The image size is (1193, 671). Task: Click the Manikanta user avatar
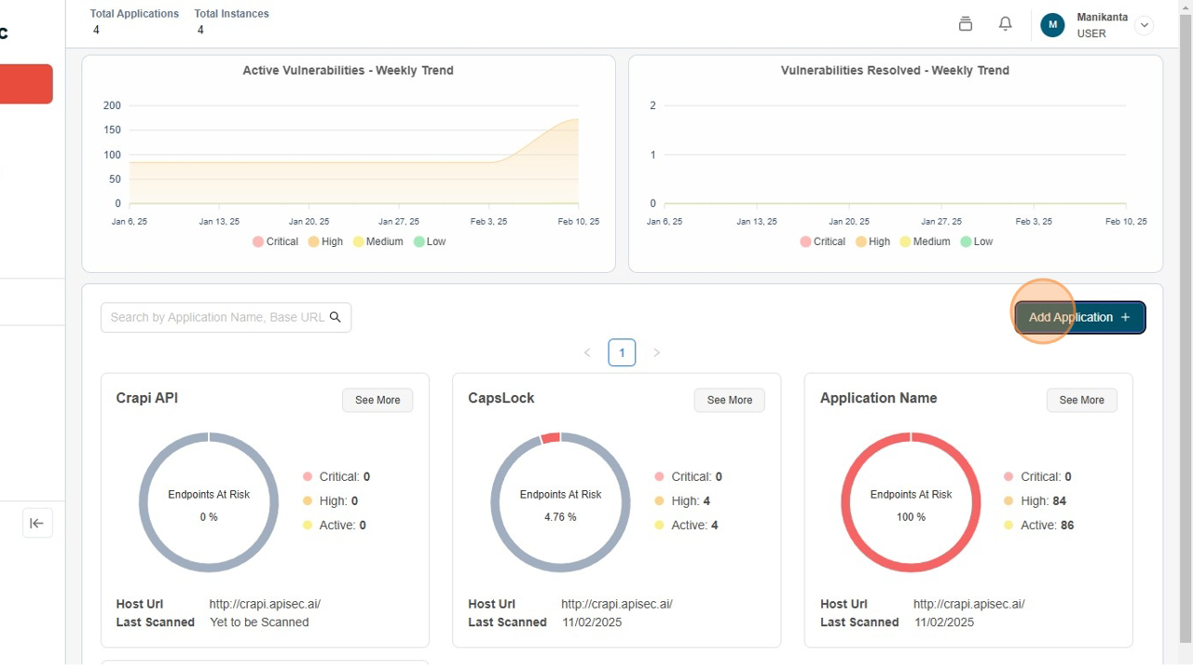click(x=1052, y=25)
